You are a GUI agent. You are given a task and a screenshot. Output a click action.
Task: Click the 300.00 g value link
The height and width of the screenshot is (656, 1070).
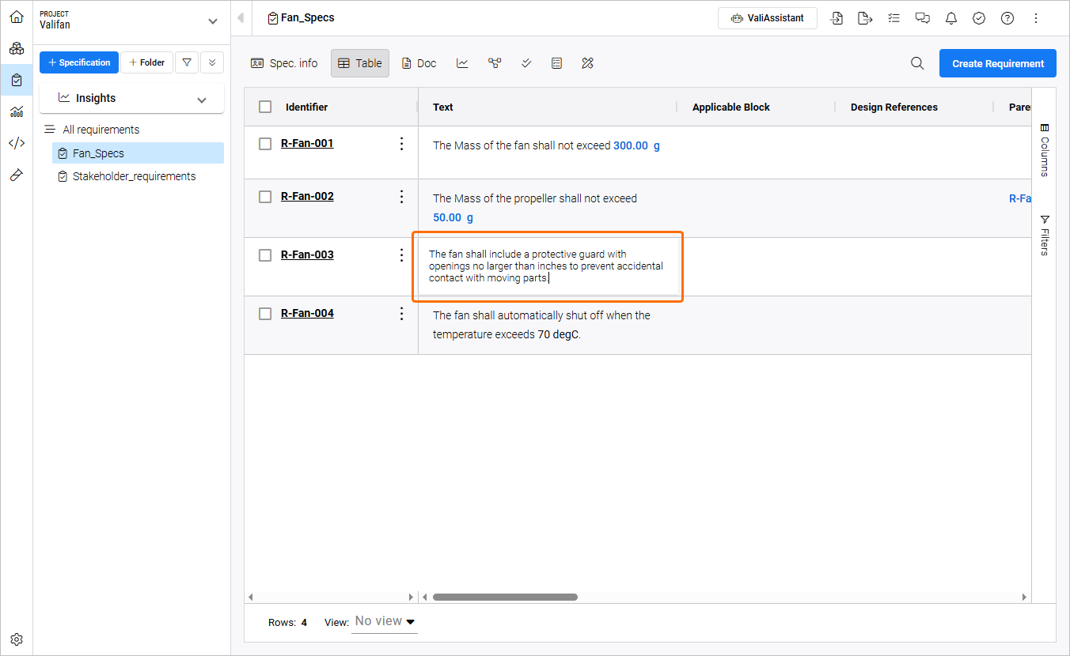636,145
